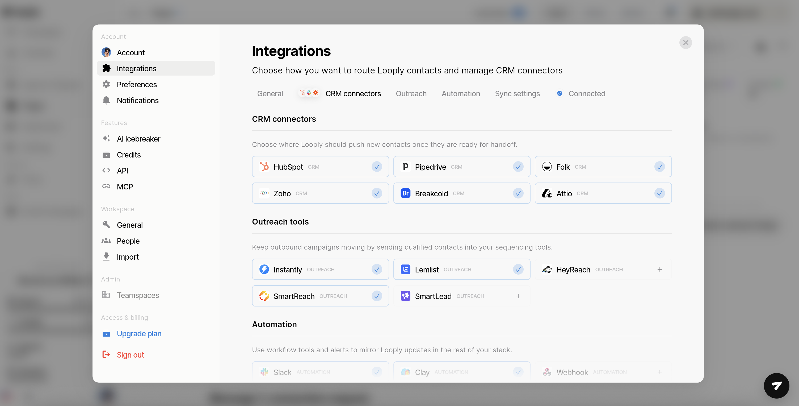
Task: Click the Clay logo icon
Action: pyautogui.click(x=405, y=372)
